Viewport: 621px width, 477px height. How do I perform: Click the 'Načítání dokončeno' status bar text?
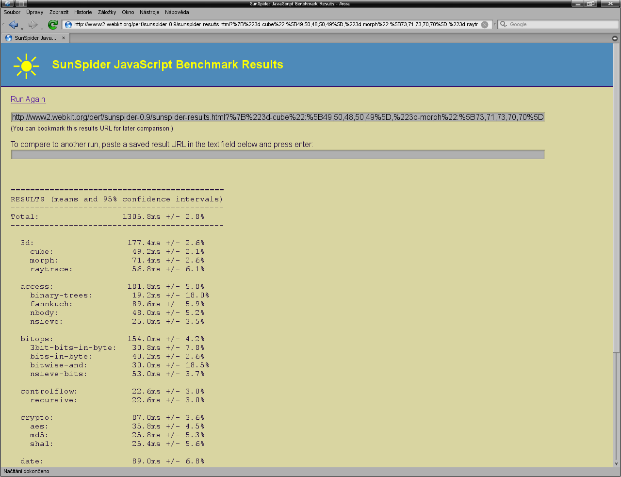click(x=26, y=471)
